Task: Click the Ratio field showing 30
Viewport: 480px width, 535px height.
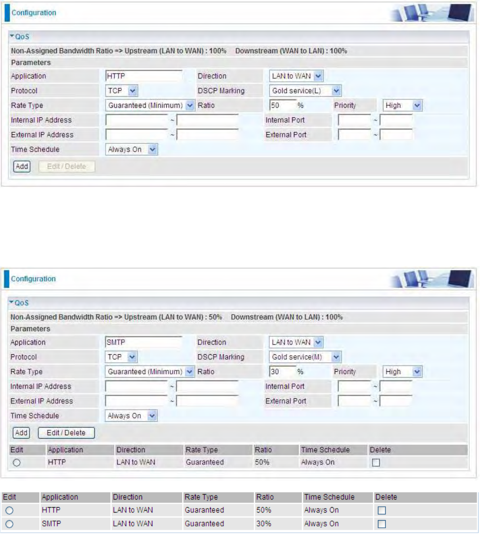Action: coord(283,371)
